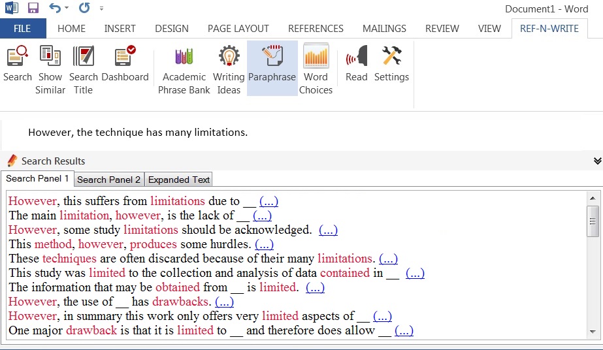Viewport: 603px width, 350px height.
Task: Click the results scrollbar up arrow
Action: (593, 199)
